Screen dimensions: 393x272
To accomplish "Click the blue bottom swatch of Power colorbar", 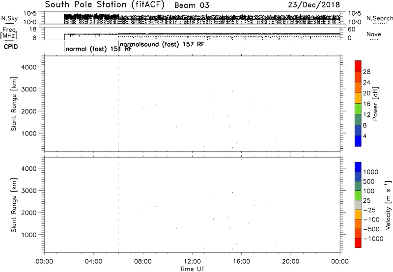I will (x=358, y=141).
